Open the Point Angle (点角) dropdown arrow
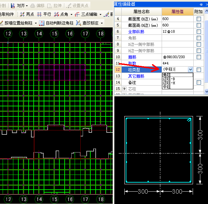This screenshot has height=204, width=208. tap(71, 14)
